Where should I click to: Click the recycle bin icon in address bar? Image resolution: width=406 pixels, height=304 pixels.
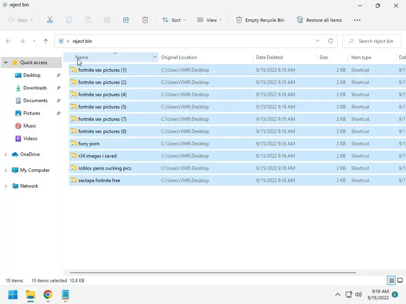(61, 41)
